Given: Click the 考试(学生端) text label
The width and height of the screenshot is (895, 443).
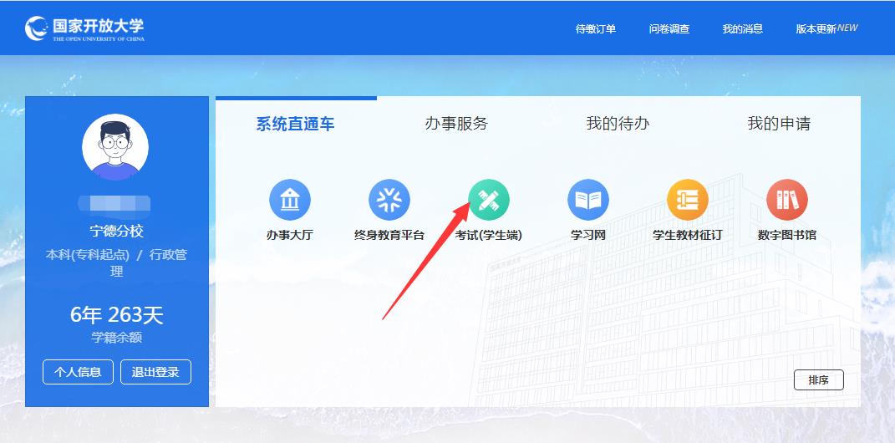Looking at the screenshot, I should [489, 235].
